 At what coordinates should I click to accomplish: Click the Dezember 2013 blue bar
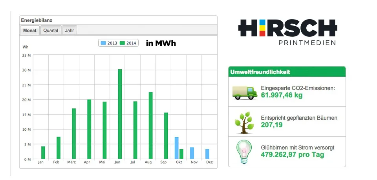click(207, 154)
